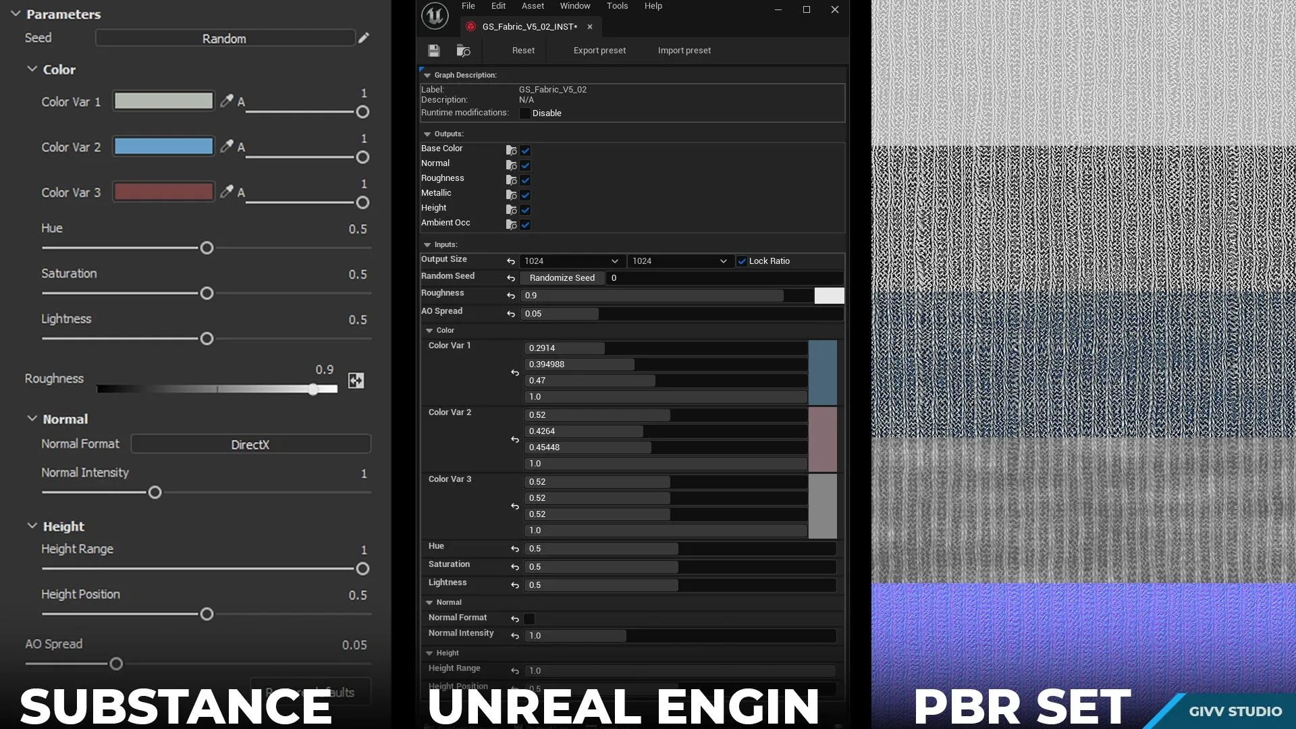This screenshot has height=729, width=1296.
Task: Click the Random Seed value field
Action: point(724,278)
